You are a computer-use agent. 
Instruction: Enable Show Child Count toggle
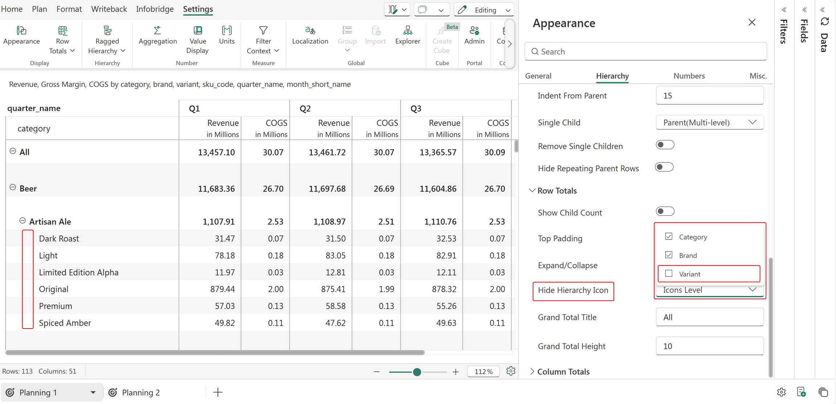coord(665,211)
